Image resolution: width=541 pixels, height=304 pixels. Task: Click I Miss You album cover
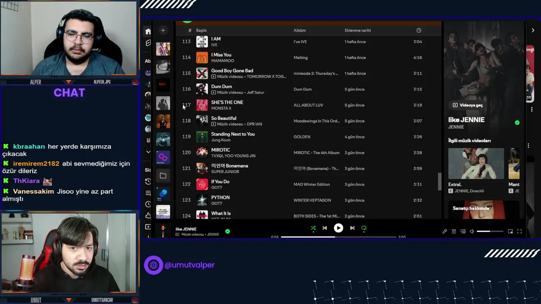202,57
